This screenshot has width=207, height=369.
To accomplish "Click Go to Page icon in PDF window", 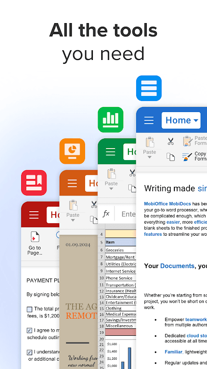I will [35, 237].
